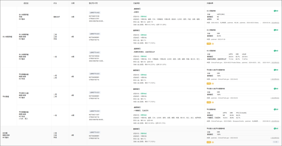This screenshot has height=146, width=282.
Task: Click the 关键结果 column header
Action: 210,3
